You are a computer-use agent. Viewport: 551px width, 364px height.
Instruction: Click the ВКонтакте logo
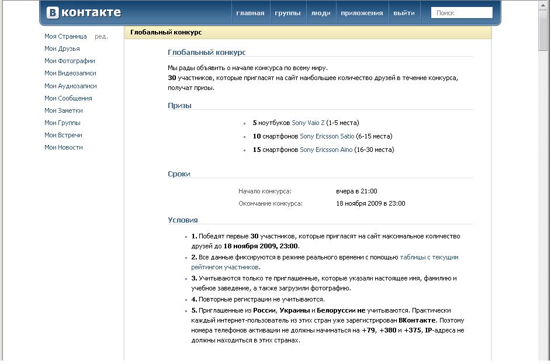[84, 13]
